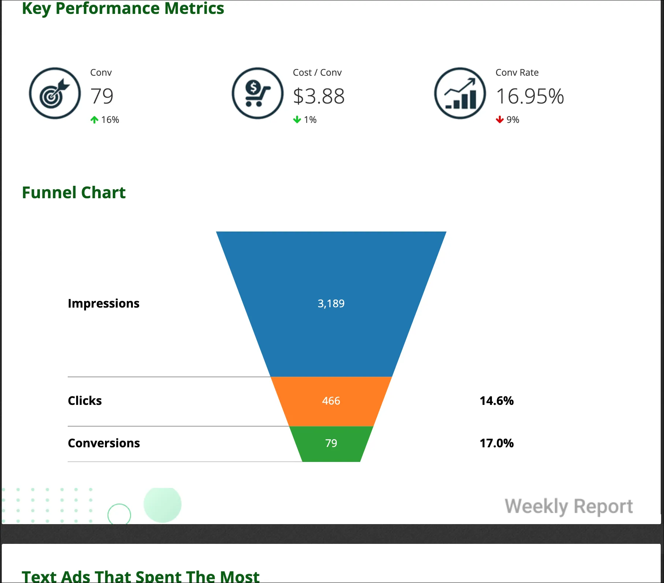Click the Key Performance Metrics heading
This screenshot has width=664, height=583.
coord(123,9)
